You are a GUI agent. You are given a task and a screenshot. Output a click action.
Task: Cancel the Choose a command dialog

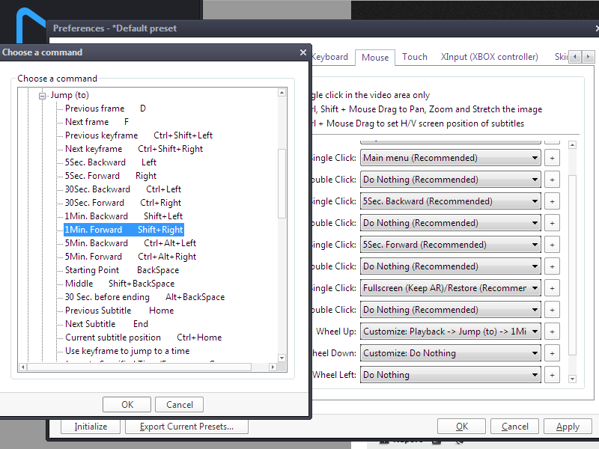[x=179, y=405]
